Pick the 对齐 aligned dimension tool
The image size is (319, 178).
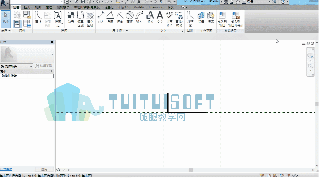101,17
